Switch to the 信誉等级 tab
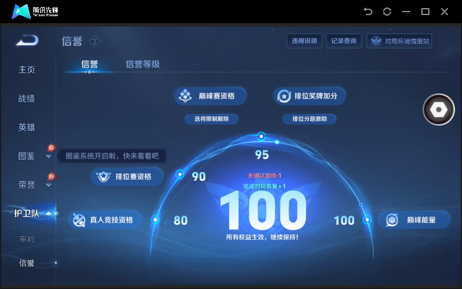462x289 pixels. (143, 64)
